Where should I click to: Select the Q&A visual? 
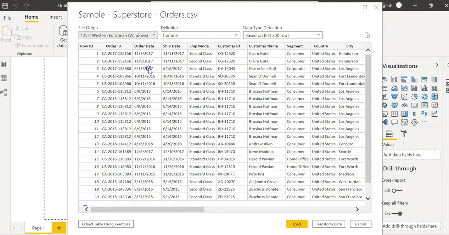pos(394,122)
